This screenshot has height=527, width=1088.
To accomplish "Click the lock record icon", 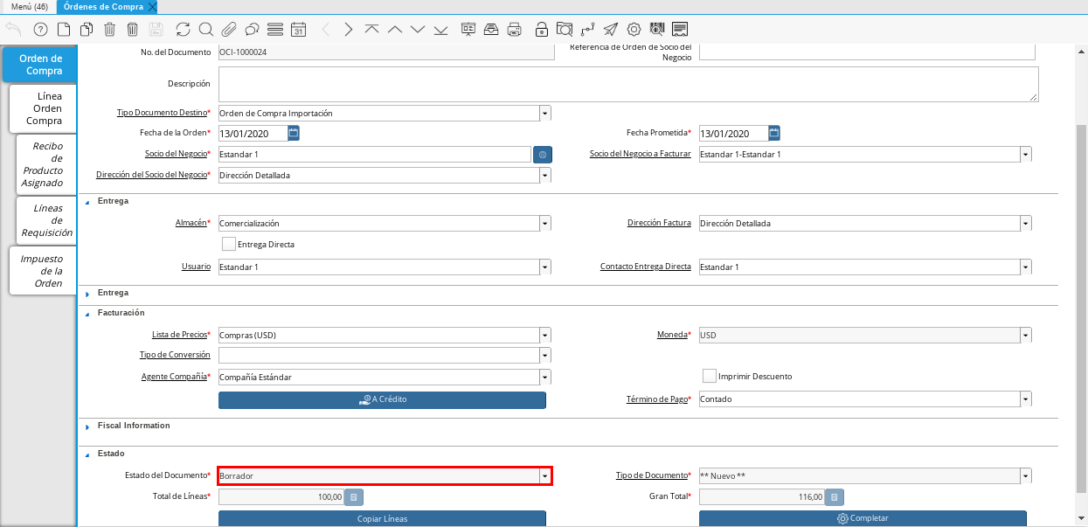I will tap(542, 29).
